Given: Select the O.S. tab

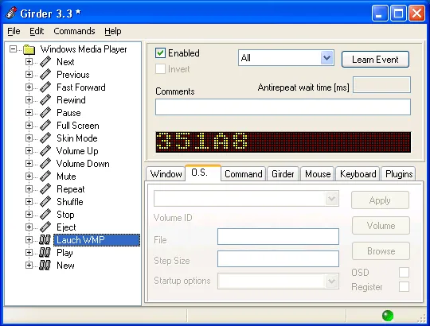Looking at the screenshot, I should point(203,173).
